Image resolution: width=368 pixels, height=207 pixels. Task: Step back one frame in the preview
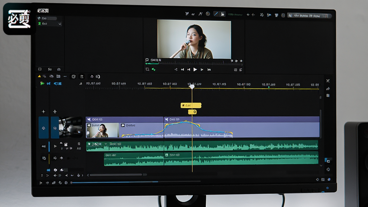189,69
